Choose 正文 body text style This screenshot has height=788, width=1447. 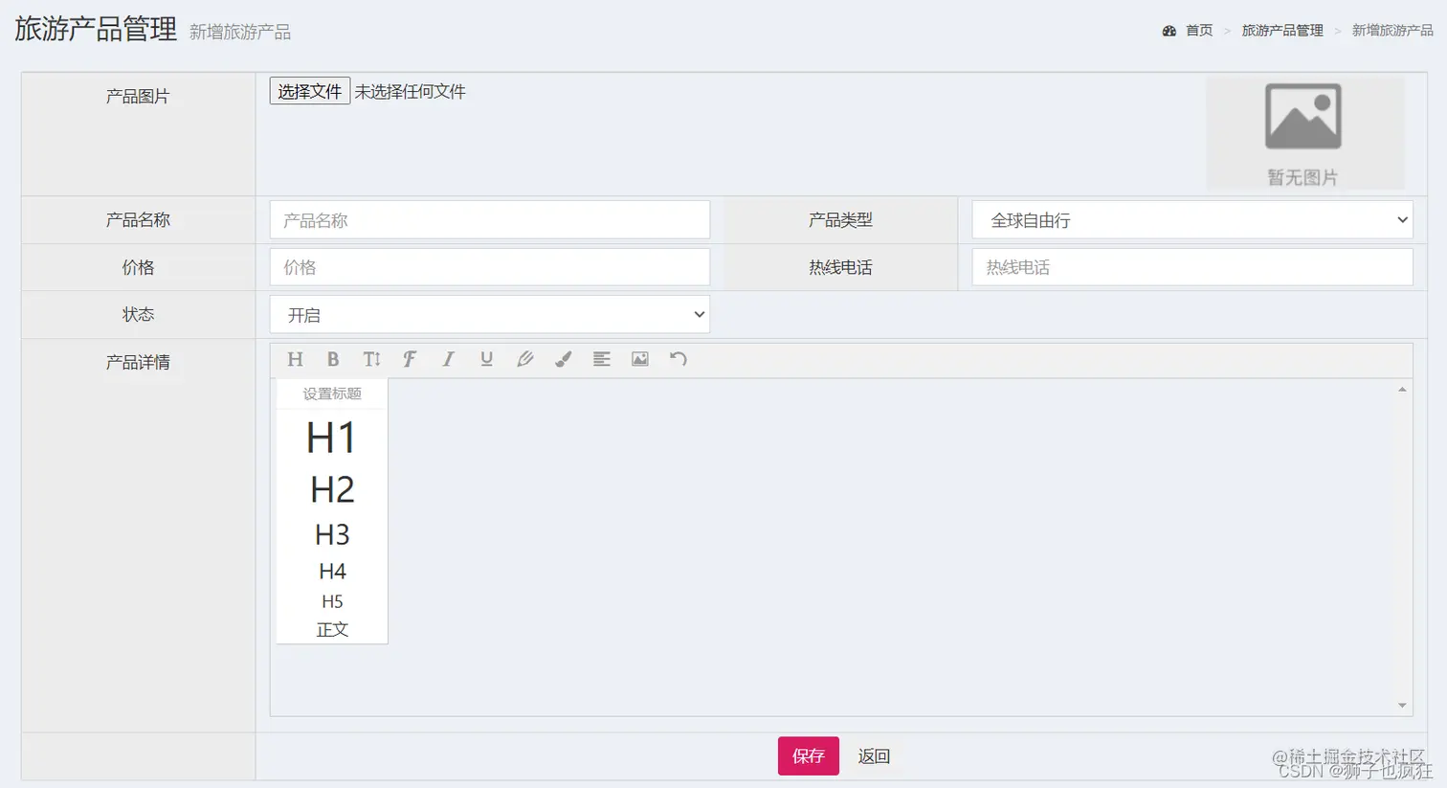(332, 629)
